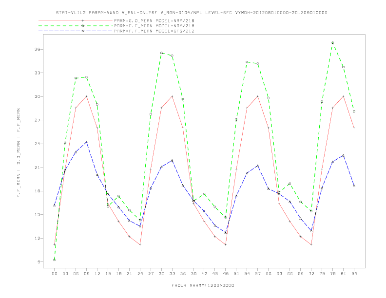The height and width of the screenshot is (298, 386).
Task: Click the blue triangle marker at hour 33
Action: (x=172, y=160)
